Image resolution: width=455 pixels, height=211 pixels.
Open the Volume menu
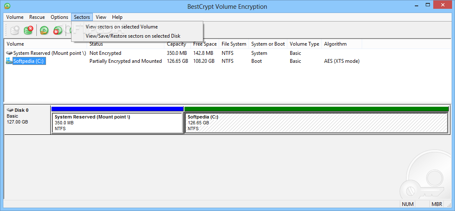coord(15,17)
